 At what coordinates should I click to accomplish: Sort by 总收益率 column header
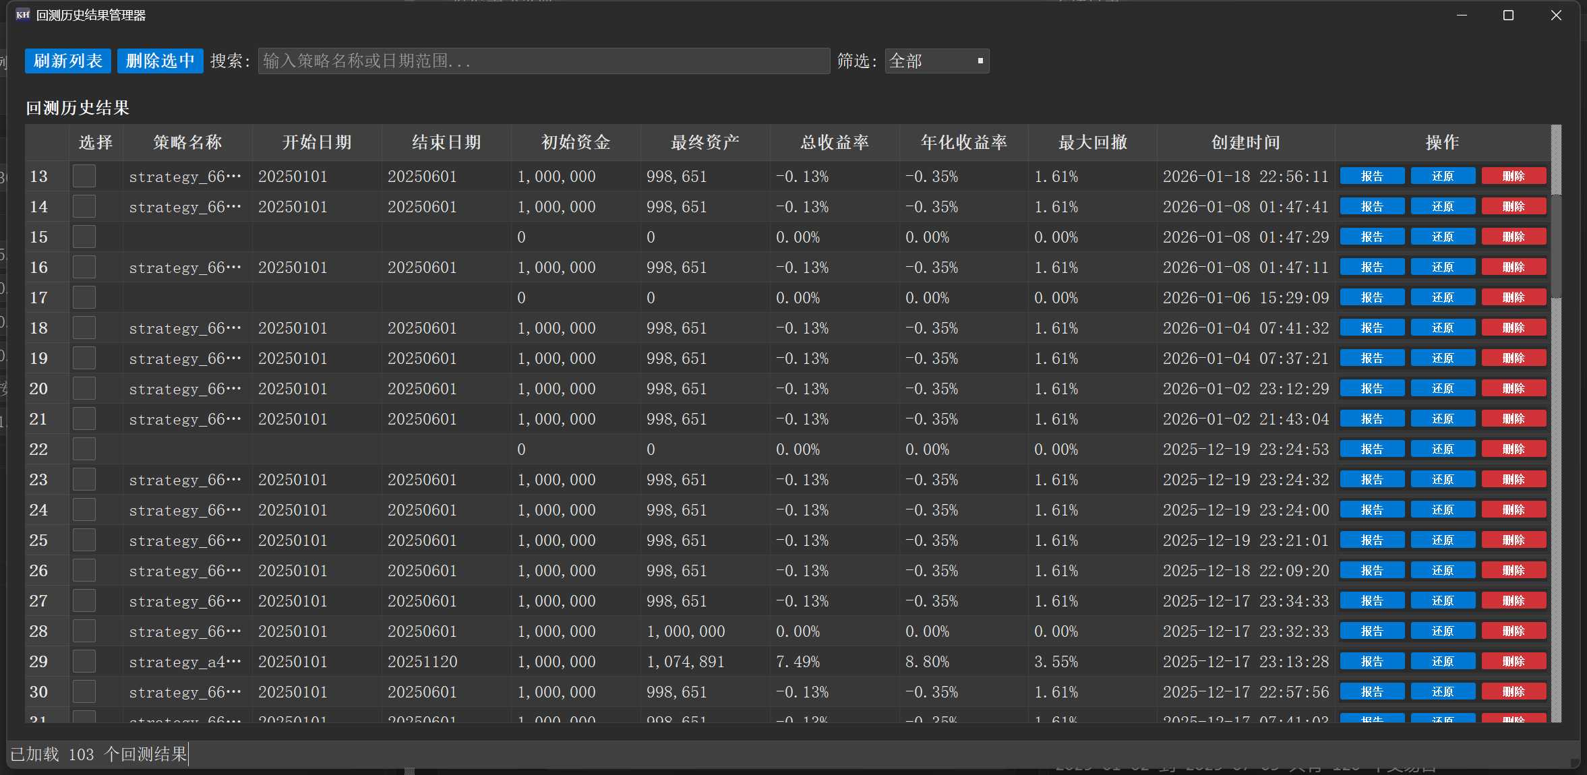point(834,142)
